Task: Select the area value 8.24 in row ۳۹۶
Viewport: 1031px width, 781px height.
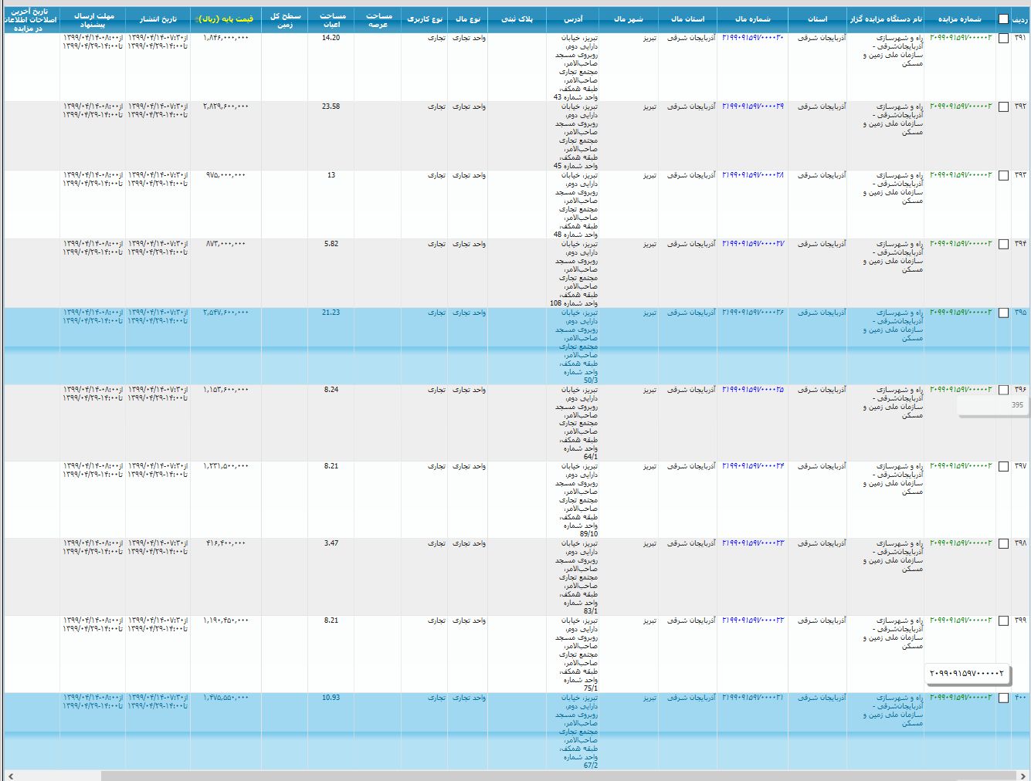Action: click(x=331, y=390)
